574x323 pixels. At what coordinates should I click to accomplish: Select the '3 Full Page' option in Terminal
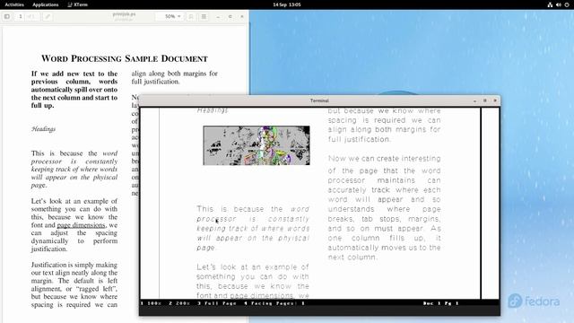coord(217,303)
